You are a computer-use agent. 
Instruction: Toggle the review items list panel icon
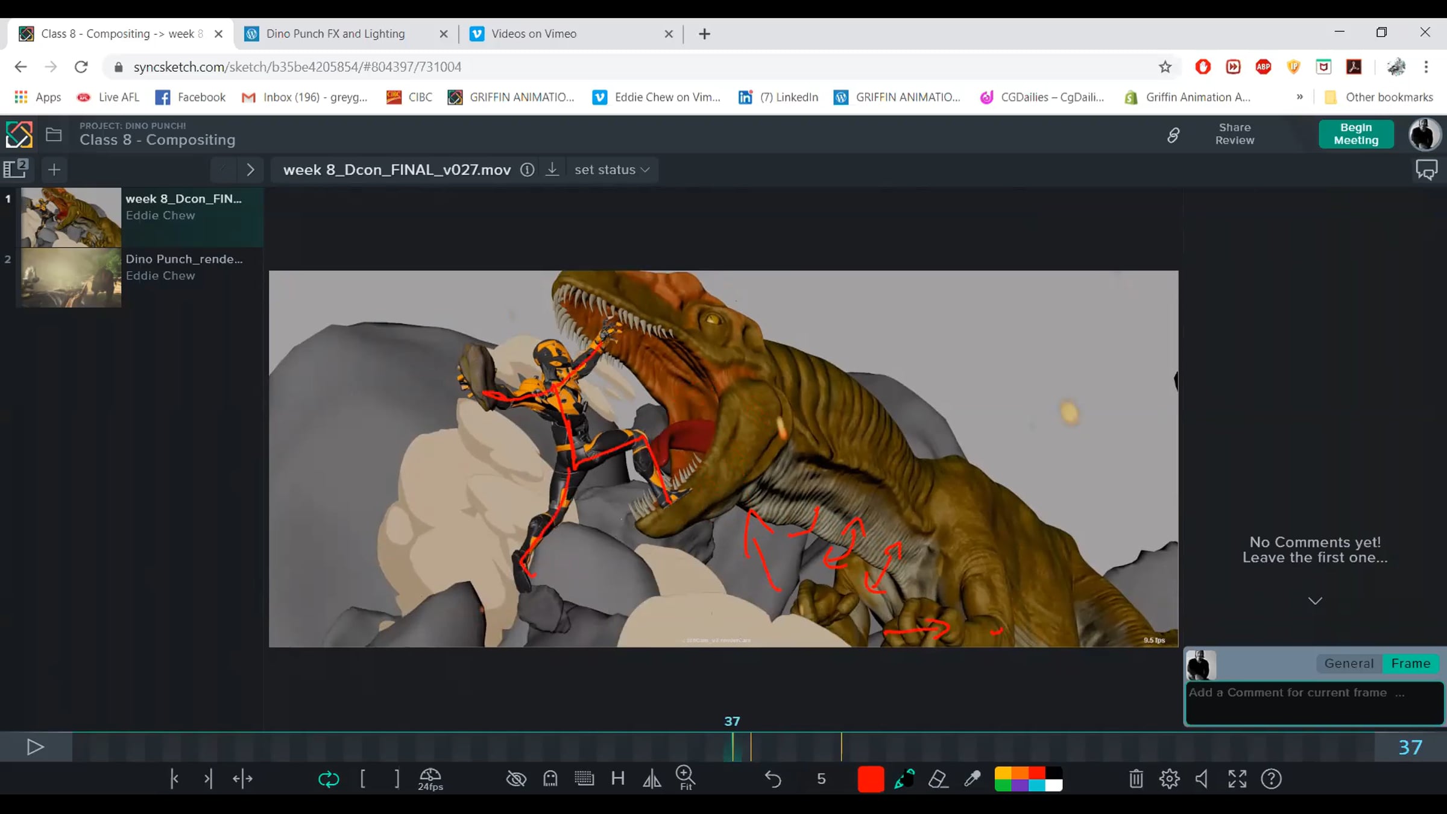[x=16, y=169]
